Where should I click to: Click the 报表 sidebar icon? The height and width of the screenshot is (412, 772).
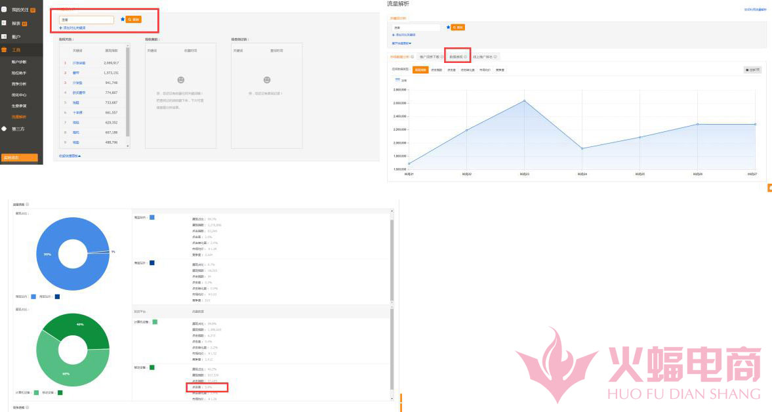(4, 23)
